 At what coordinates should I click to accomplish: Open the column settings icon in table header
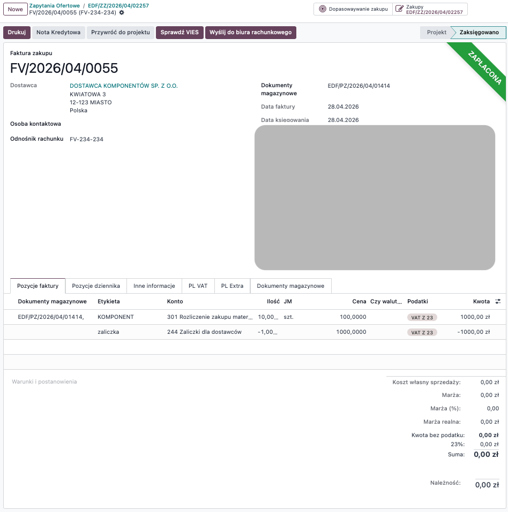(x=498, y=301)
